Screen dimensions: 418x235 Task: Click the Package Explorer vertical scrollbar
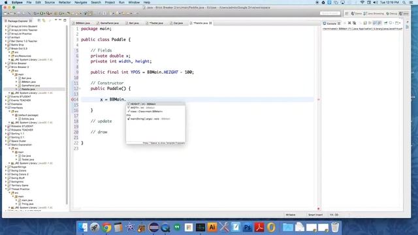click(x=67, y=115)
